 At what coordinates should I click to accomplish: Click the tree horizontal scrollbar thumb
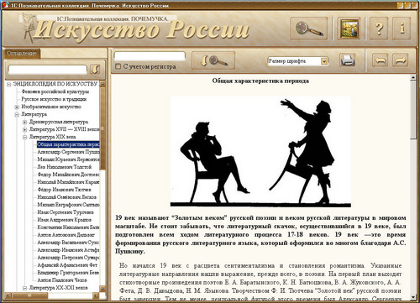pos(29,295)
